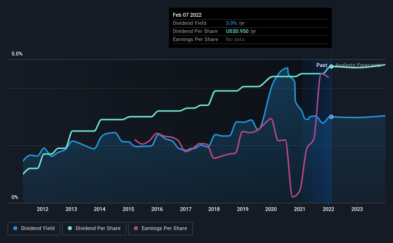Viewport: 393px width, 243px height.
Task: Click the blue Dividend Yield data point marker
Action: [x=331, y=117]
